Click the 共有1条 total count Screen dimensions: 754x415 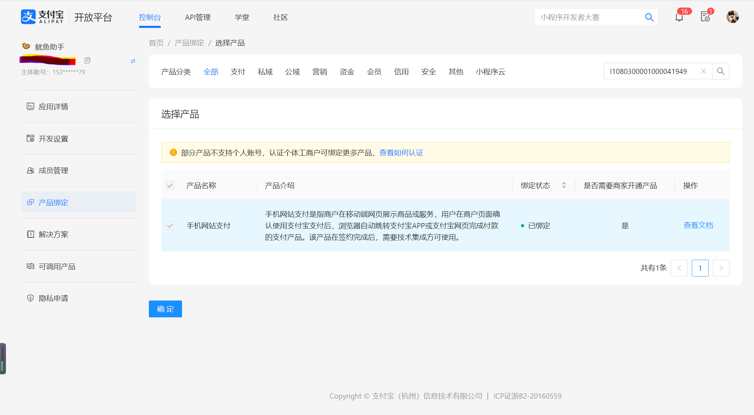click(x=653, y=268)
